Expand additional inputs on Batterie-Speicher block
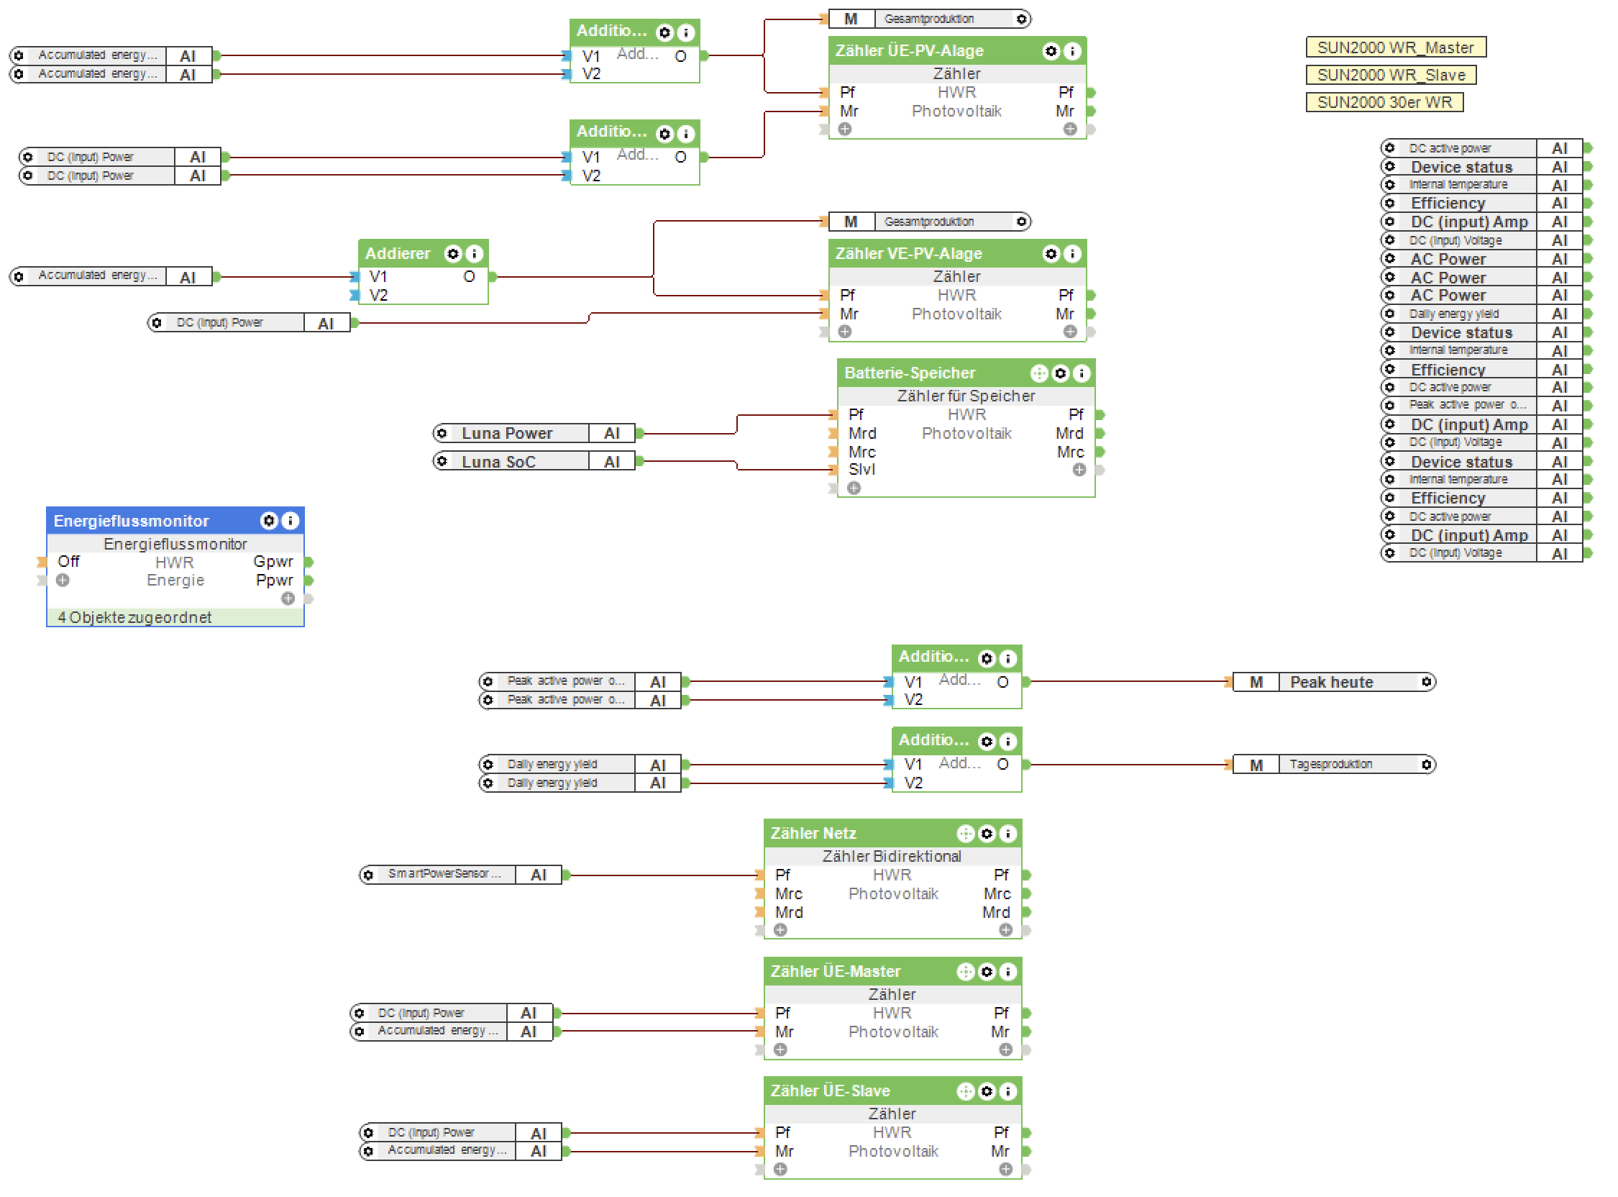 click(x=854, y=488)
